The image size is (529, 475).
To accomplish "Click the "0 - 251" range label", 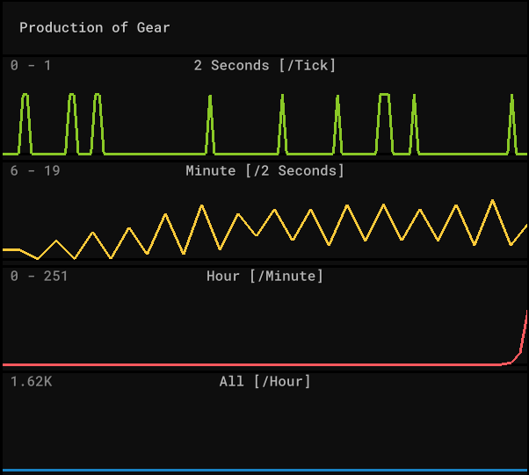I will tap(39, 277).
